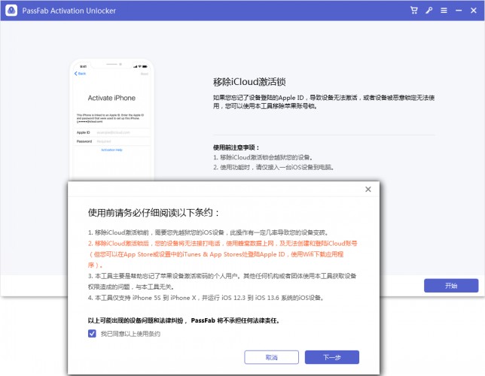Click the Activation Help link in phone preview
The height and width of the screenshot is (376, 485).
(x=111, y=150)
